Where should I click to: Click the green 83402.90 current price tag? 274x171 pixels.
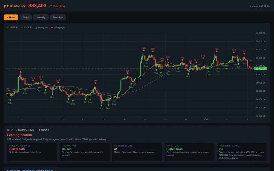(x=260, y=69)
